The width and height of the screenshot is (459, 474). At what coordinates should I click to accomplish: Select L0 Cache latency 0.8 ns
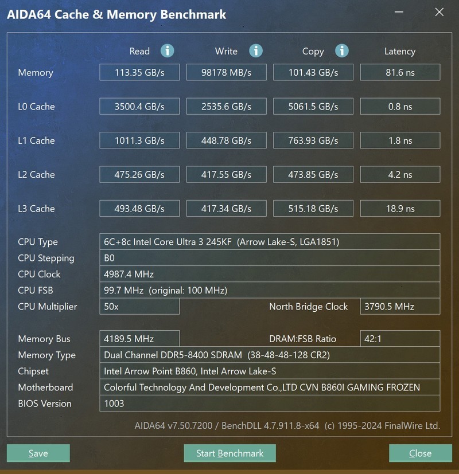pos(400,107)
